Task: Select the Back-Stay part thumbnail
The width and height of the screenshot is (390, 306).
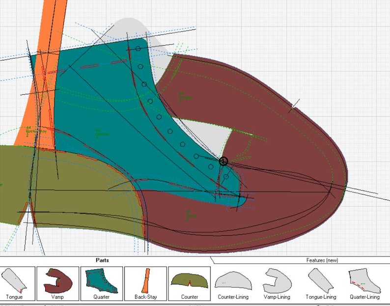Action: pyautogui.click(x=145, y=283)
